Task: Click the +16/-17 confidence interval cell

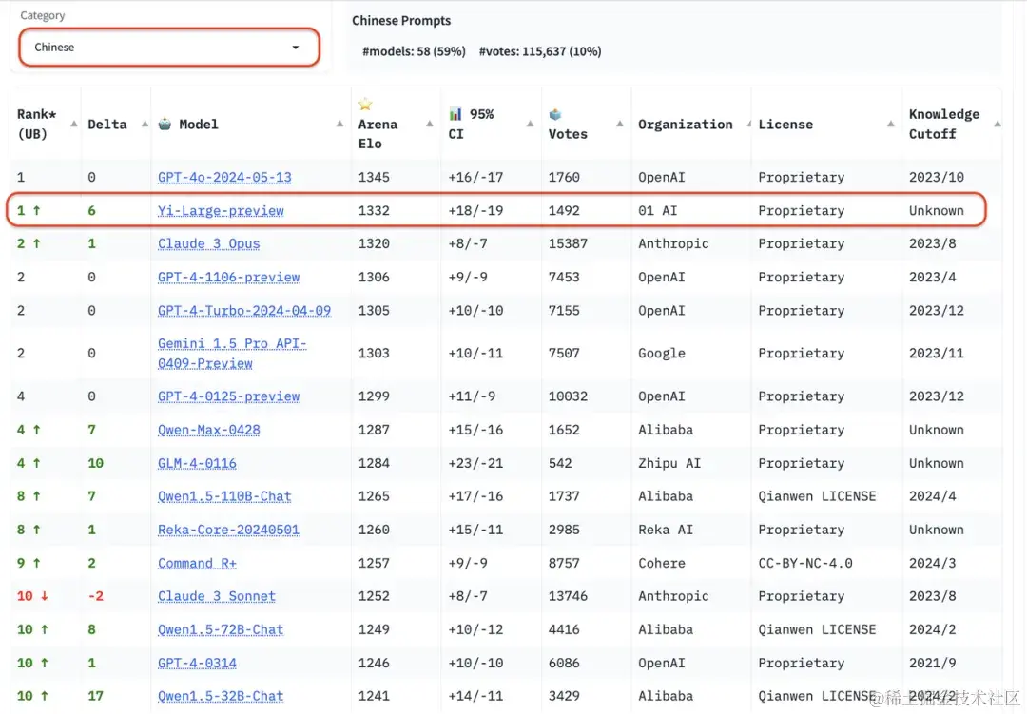Action: 476,178
